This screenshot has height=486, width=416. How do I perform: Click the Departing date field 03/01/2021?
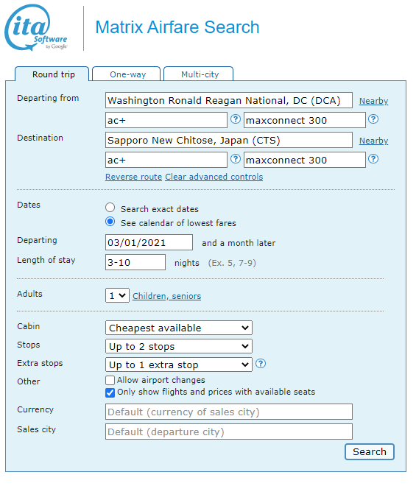point(149,242)
